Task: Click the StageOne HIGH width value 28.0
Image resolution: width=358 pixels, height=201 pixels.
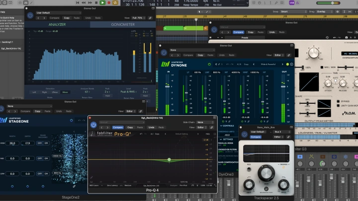Action: tap(12, 143)
